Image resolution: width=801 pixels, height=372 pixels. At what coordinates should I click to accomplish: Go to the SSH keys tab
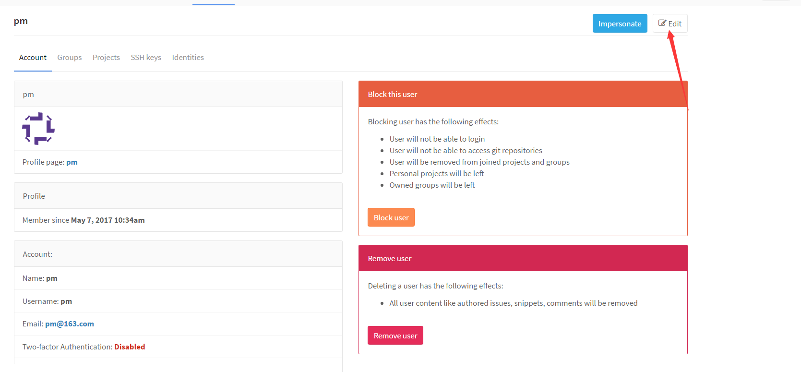pos(146,58)
